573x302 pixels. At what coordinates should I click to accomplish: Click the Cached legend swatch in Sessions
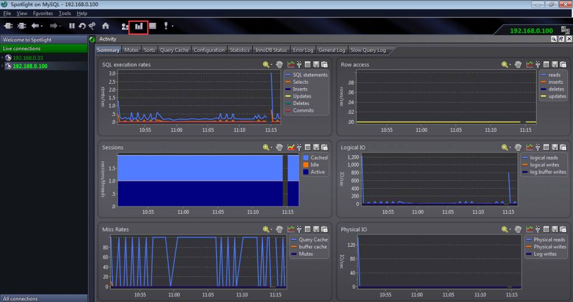tap(306, 157)
